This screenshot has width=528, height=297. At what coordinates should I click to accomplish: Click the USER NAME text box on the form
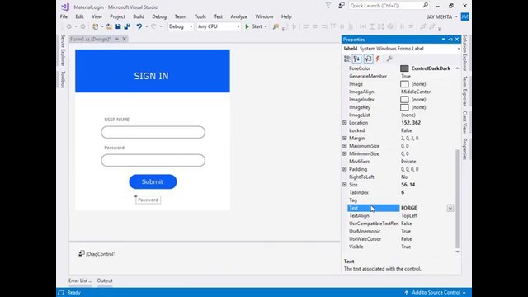153,132
